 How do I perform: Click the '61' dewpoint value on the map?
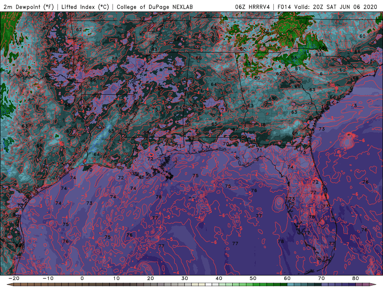pos(298,69)
